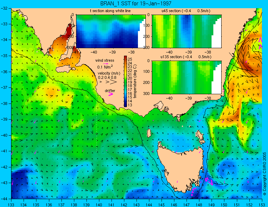Click the 25 value on temperature colorbar
The height and width of the screenshot is (207, 268).
(x=130, y=59)
